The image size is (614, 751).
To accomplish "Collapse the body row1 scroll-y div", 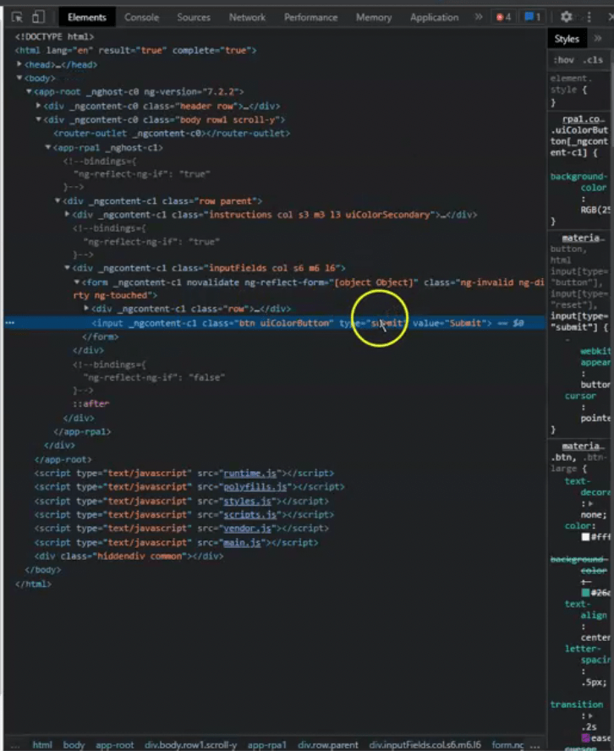I will click(x=38, y=119).
